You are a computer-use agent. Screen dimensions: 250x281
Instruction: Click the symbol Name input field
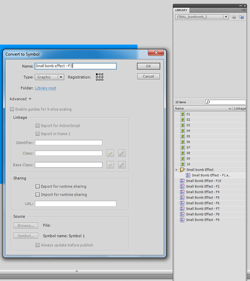pos(75,66)
